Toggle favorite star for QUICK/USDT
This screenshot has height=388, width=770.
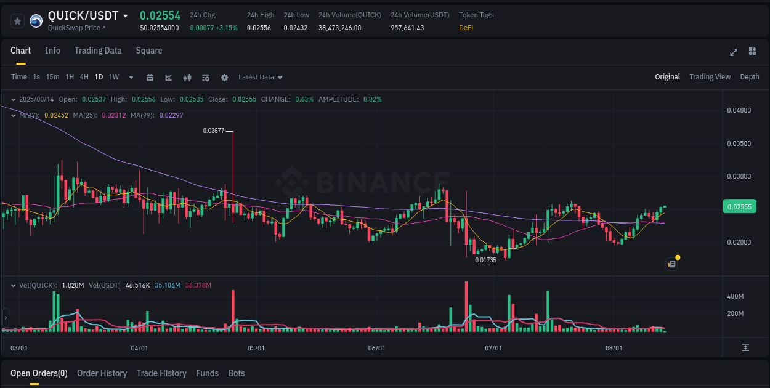17,20
